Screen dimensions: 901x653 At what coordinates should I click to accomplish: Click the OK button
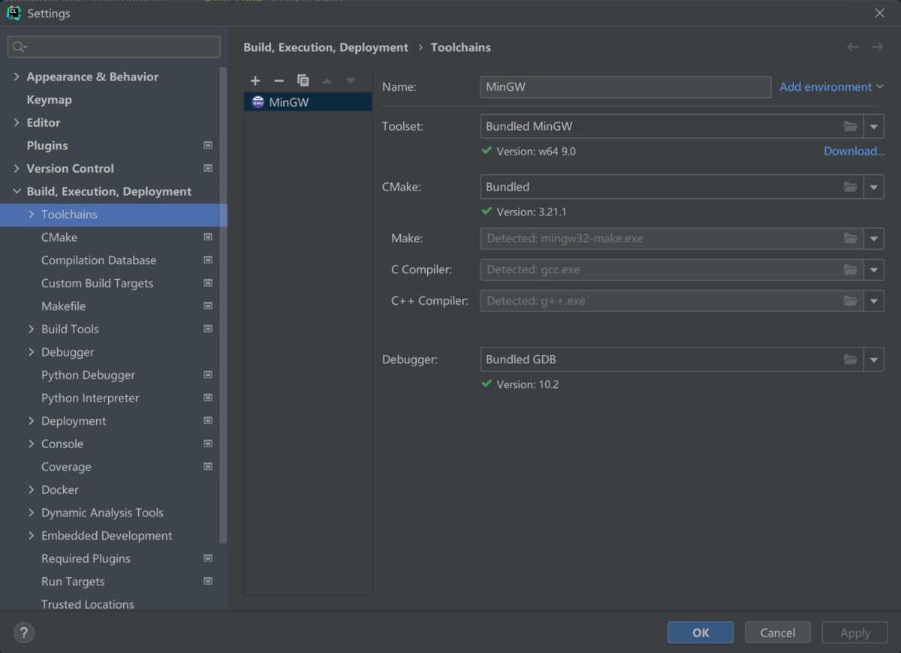701,633
